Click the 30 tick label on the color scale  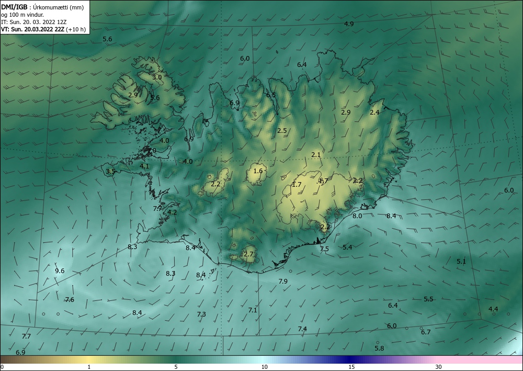[439, 367]
